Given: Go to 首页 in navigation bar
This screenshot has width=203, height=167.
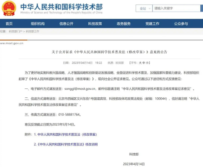Looking at the screenshot, I should coord(9,24).
